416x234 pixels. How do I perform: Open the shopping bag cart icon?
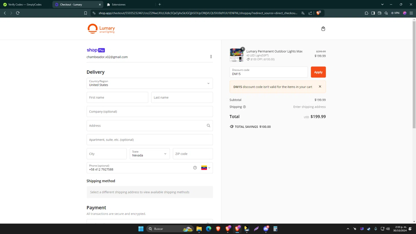pos(323,29)
